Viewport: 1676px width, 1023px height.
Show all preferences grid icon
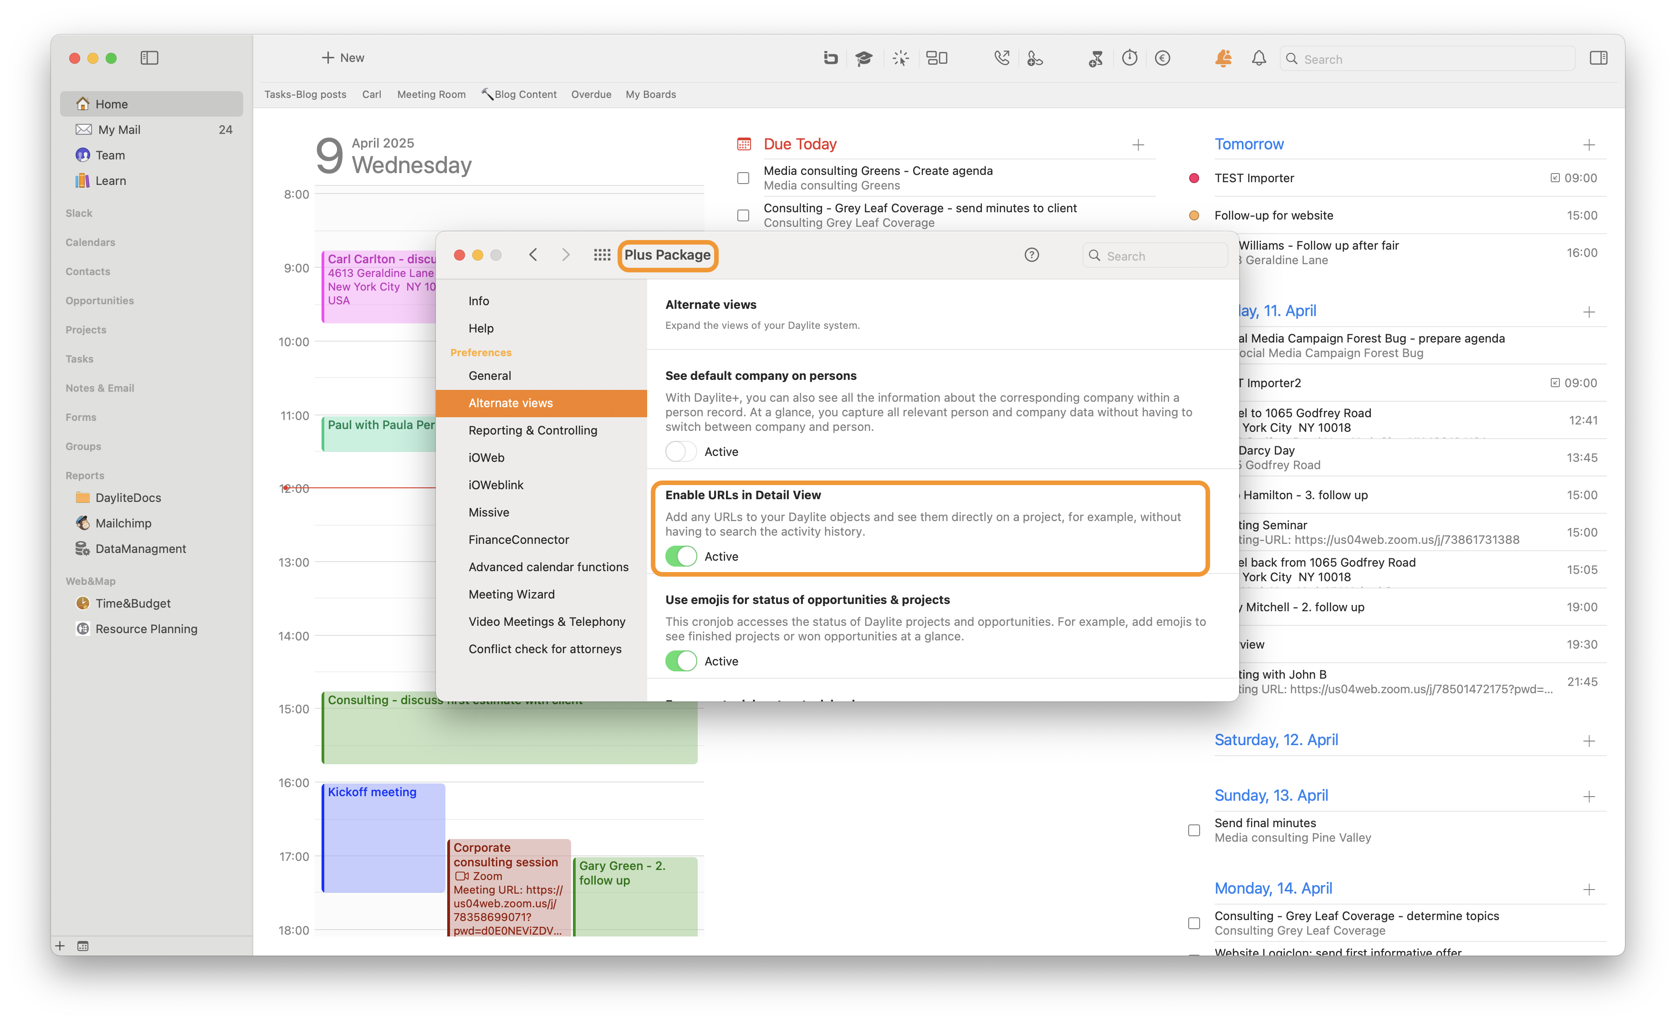601,255
